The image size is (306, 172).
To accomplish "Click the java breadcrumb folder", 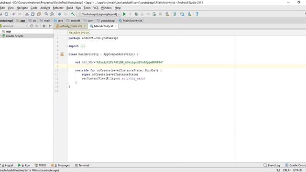I will (x=58, y=21).
